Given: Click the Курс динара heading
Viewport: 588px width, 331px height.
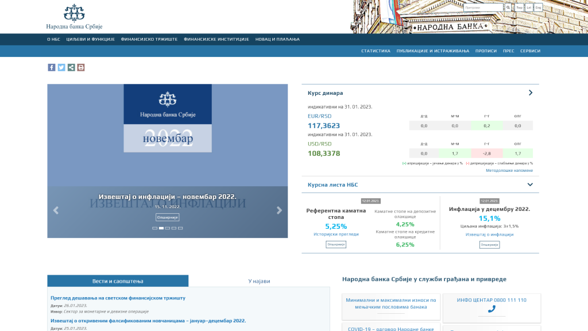Looking at the screenshot, I should point(325,93).
